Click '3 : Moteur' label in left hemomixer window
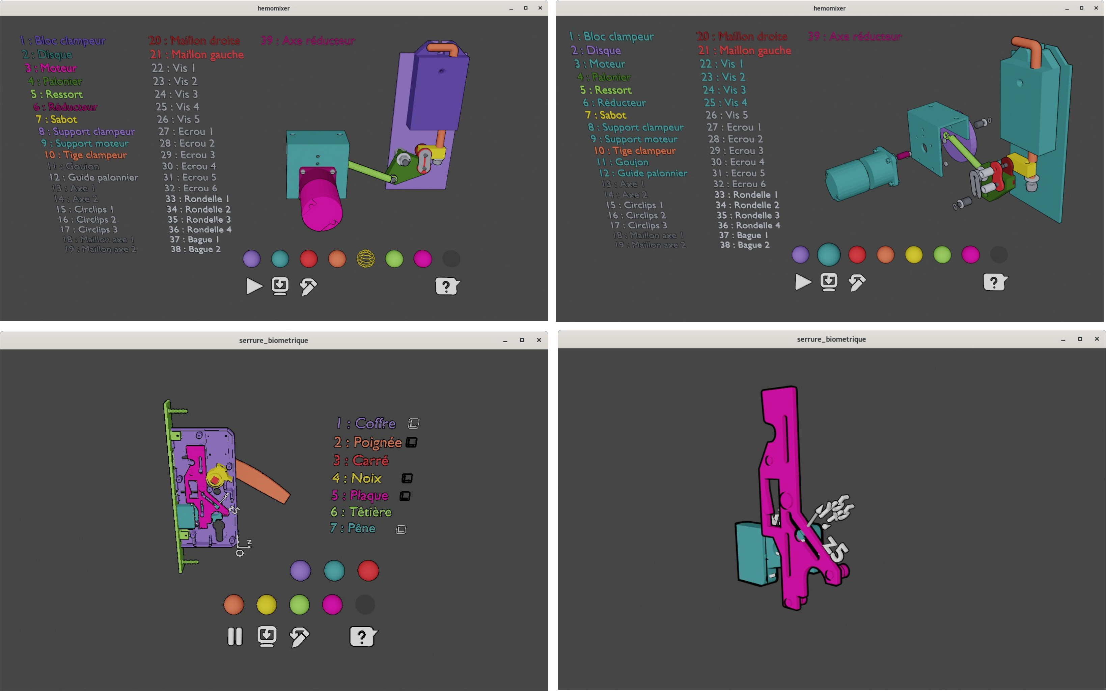This screenshot has height=691, width=1106. pos(51,68)
